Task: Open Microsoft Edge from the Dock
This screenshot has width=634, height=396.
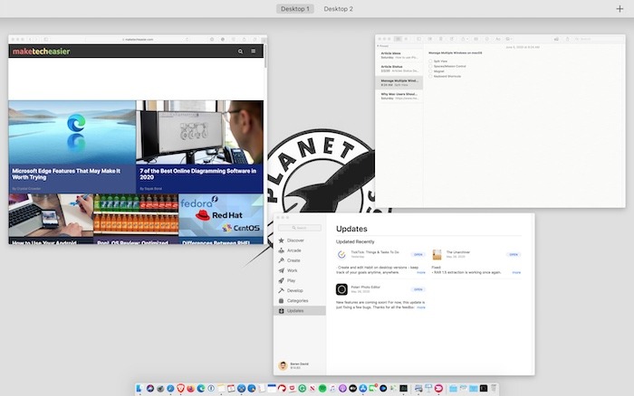Action: pyautogui.click(x=201, y=389)
